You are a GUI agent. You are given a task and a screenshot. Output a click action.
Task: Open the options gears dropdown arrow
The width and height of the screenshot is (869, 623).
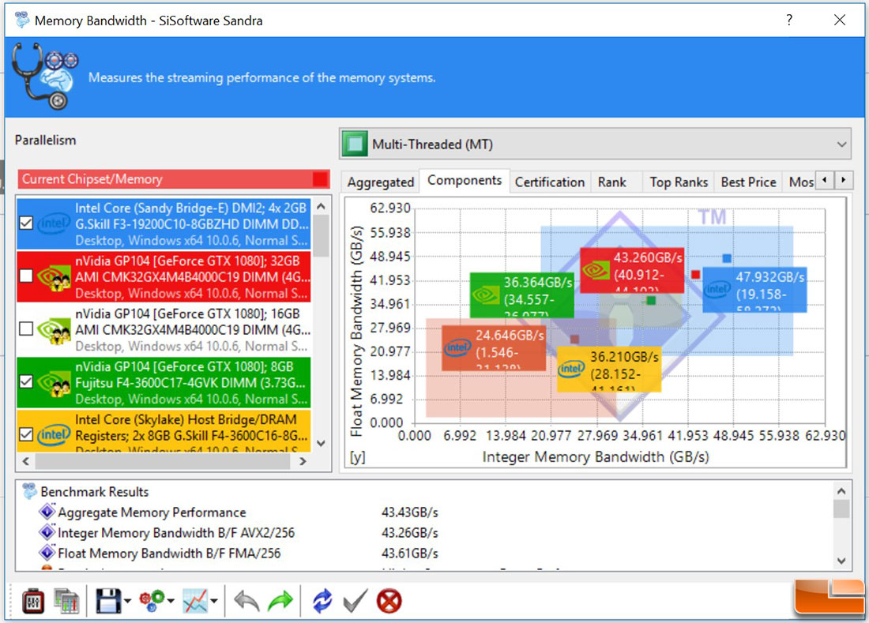coord(171,602)
